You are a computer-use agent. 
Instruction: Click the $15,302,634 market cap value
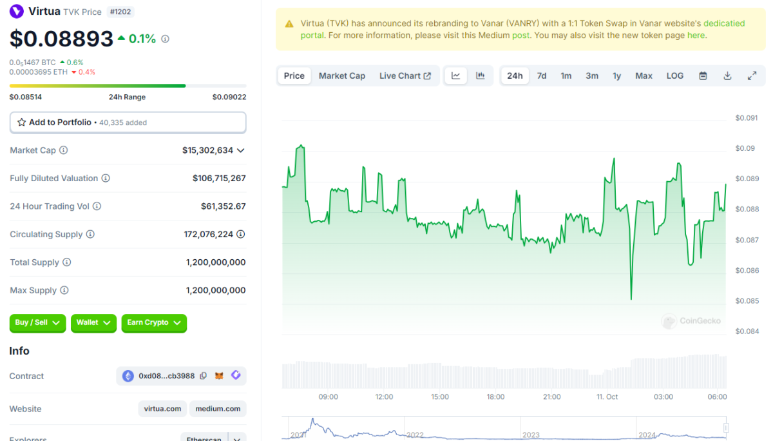pos(207,150)
